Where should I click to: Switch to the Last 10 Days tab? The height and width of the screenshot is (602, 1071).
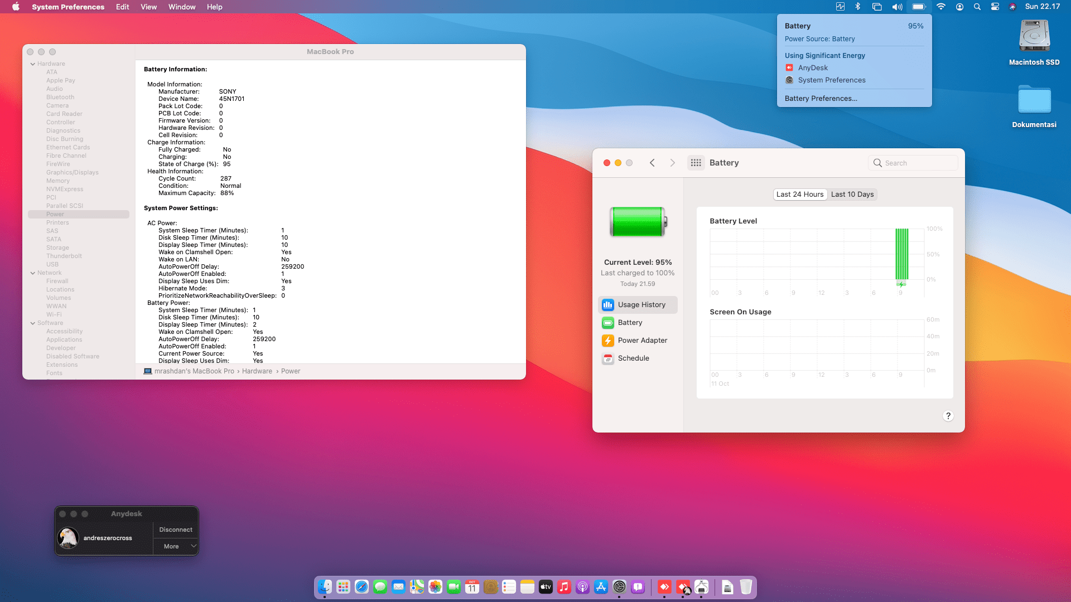852,194
